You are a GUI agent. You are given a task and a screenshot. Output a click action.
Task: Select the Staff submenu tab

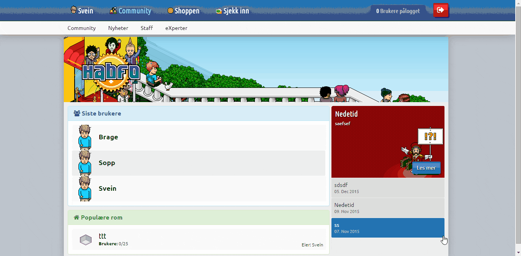[x=146, y=28]
